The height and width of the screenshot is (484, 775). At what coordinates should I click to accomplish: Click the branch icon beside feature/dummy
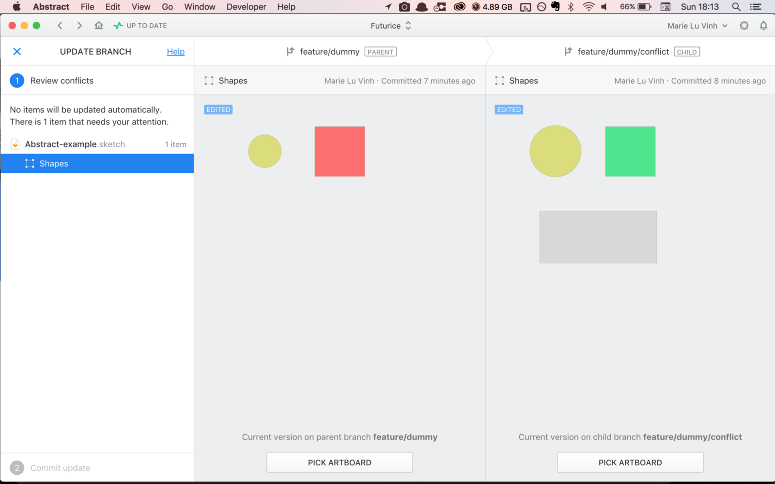click(290, 51)
